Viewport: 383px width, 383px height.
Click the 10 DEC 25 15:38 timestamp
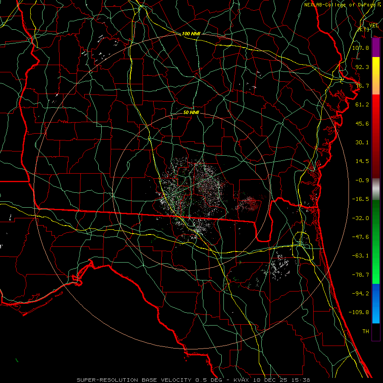281,380
